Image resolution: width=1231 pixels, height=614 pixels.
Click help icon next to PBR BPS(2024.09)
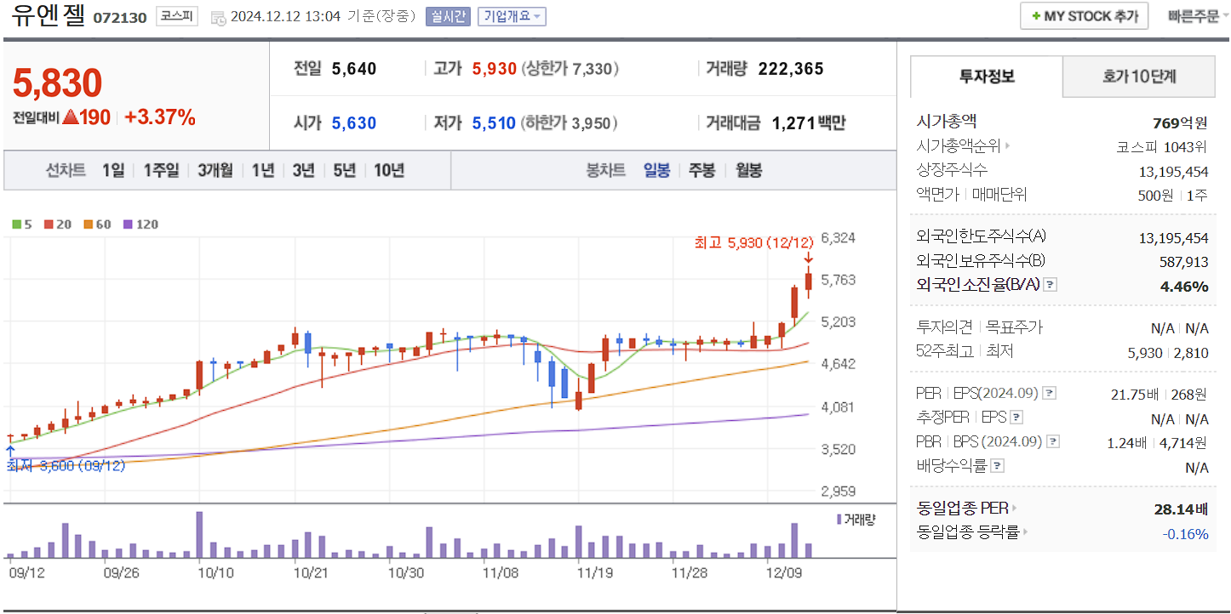(1052, 441)
